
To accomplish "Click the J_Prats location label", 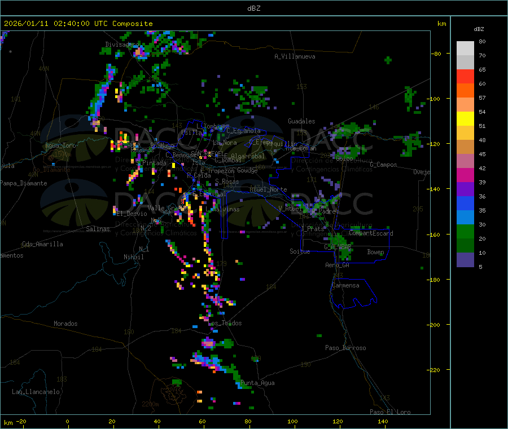I will (312, 229).
